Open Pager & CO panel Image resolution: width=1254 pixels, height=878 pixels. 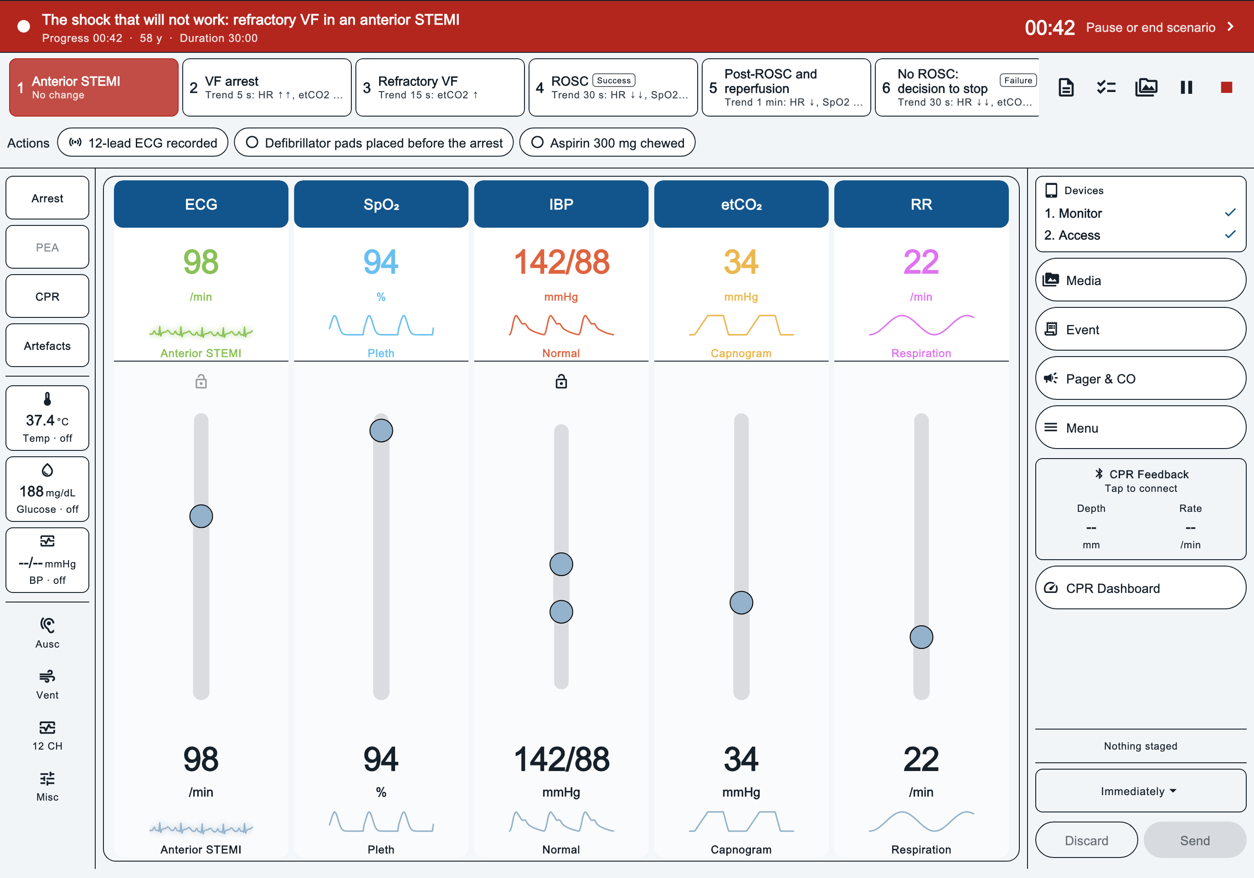[x=1141, y=378]
